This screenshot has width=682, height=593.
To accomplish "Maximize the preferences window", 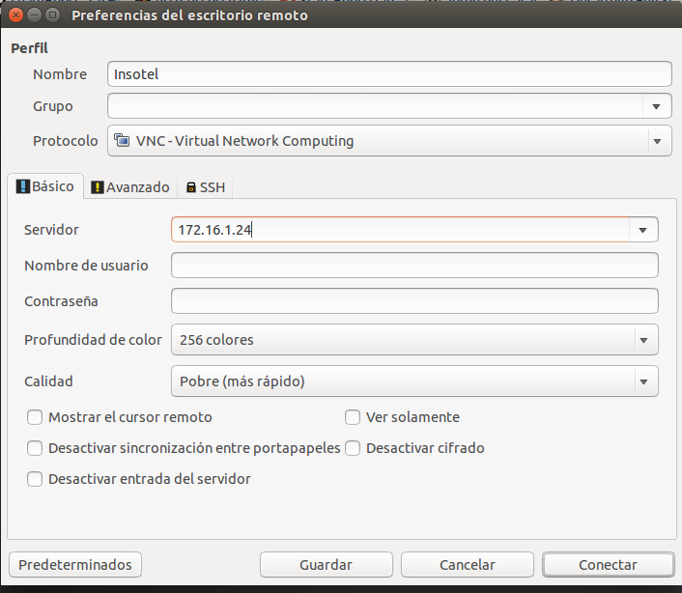I will (x=52, y=15).
